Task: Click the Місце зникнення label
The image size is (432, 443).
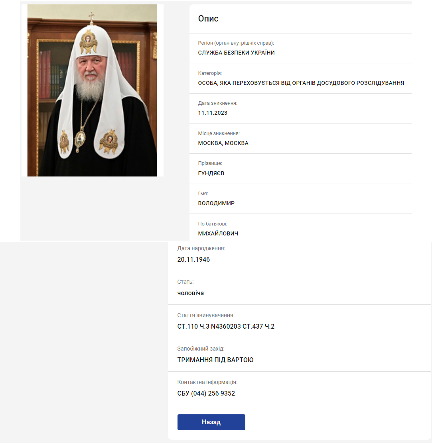Action: 219,133
